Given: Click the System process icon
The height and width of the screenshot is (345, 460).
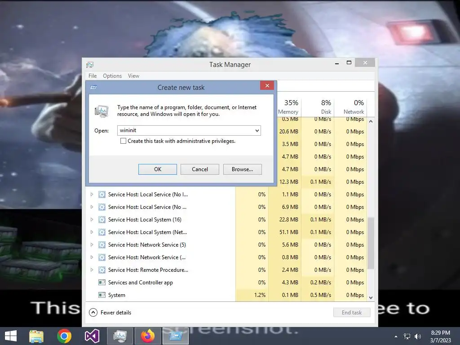Looking at the screenshot, I should 102,295.
